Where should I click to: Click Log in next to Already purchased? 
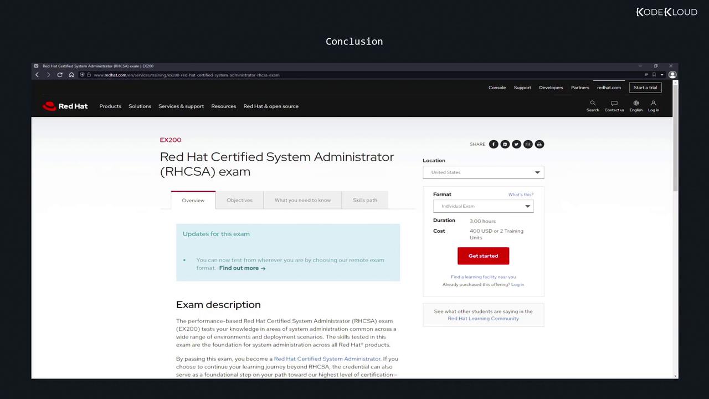point(517,285)
